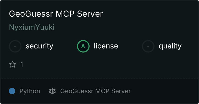Click the dash inside the quality badge
This screenshot has width=199, height=104.
click(x=148, y=46)
